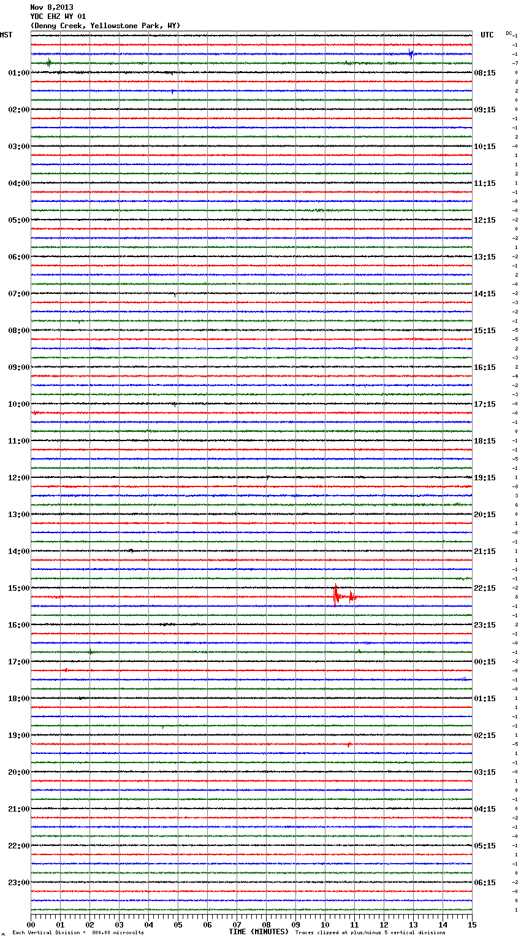Click the "00:15" UTC time label

(x=485, y=662)
